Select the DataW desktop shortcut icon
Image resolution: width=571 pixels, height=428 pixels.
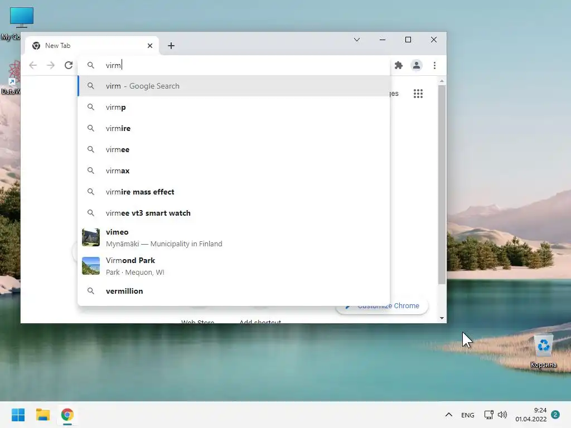10,77
